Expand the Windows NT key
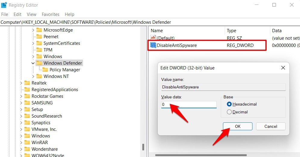Viewport: 300px width, 157px height. coord(33,76)
